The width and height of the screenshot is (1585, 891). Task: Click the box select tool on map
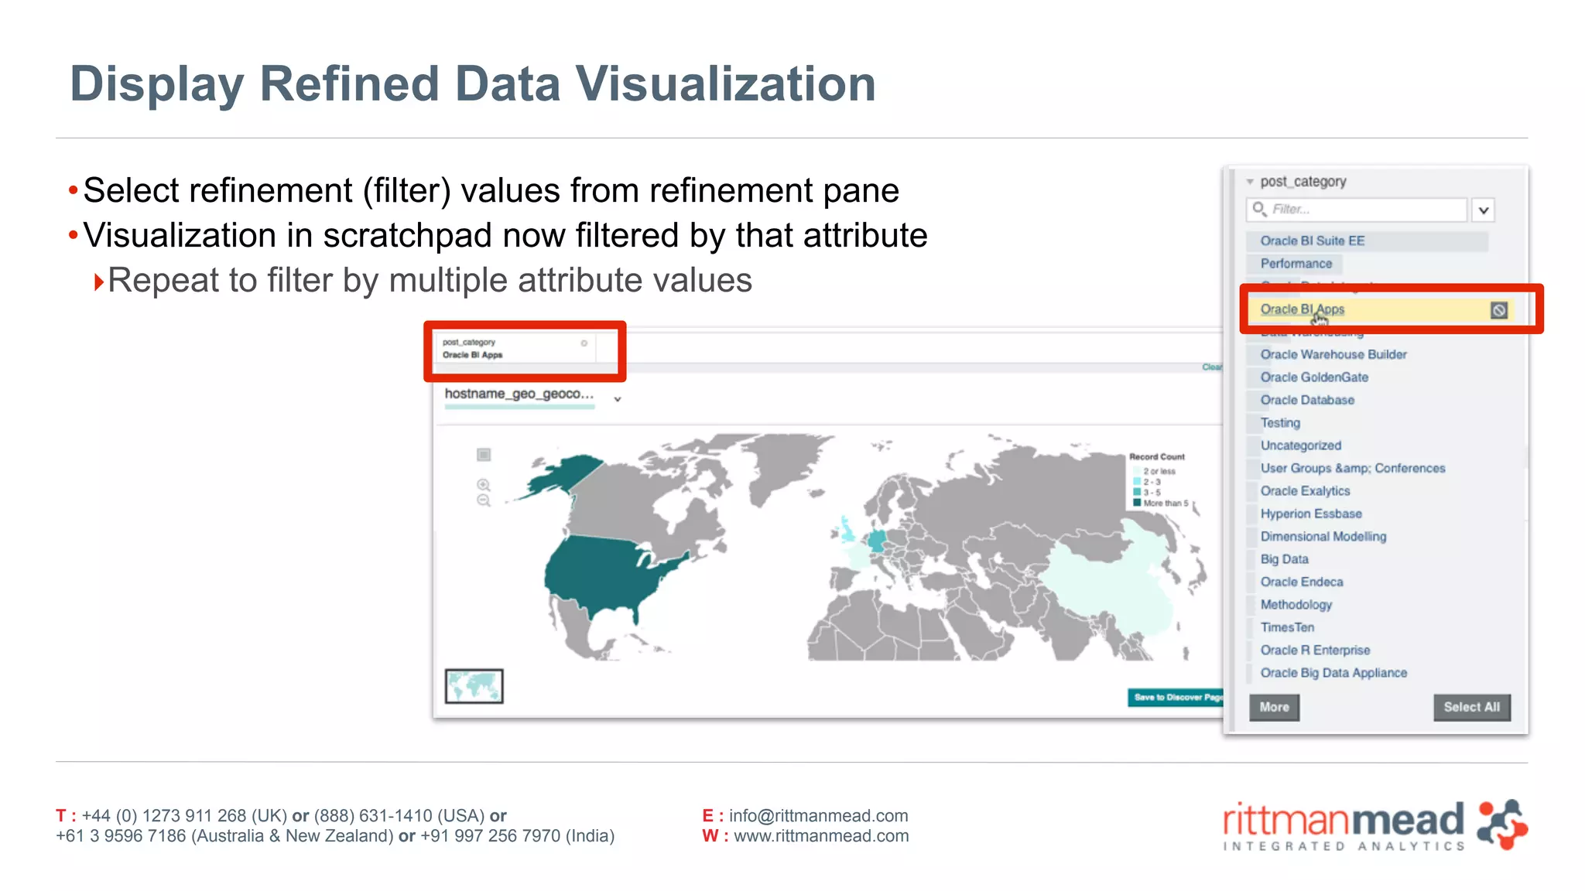pyautogui.click(x=484, y=455)
